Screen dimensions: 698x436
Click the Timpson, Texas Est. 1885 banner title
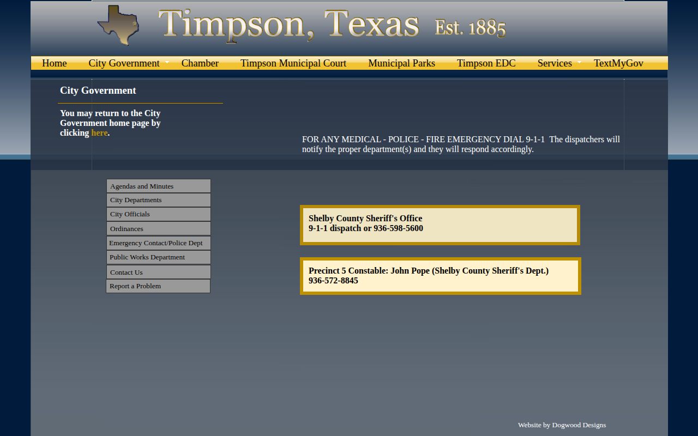click(x=332, y=25)
